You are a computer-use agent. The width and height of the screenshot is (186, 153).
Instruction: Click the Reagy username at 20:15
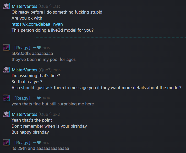(22, 48)
